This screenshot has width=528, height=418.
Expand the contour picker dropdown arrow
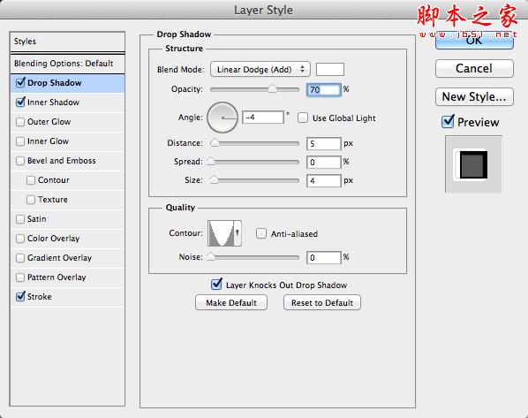(238, 233)
